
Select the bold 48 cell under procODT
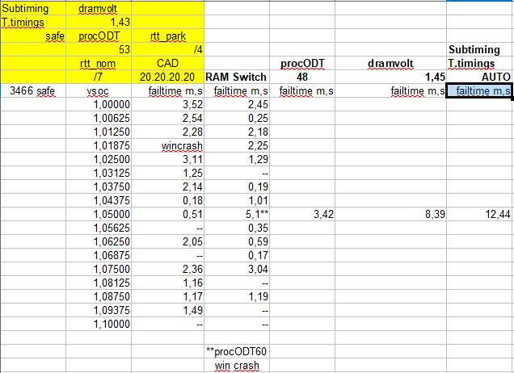[x=302, y=77]
